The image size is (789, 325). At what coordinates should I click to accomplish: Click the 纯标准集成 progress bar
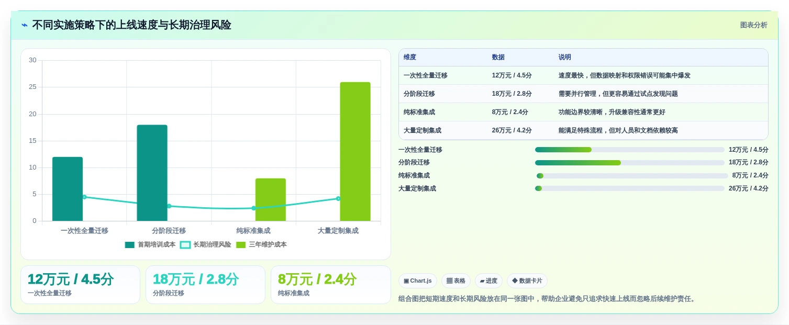(632, 176)
